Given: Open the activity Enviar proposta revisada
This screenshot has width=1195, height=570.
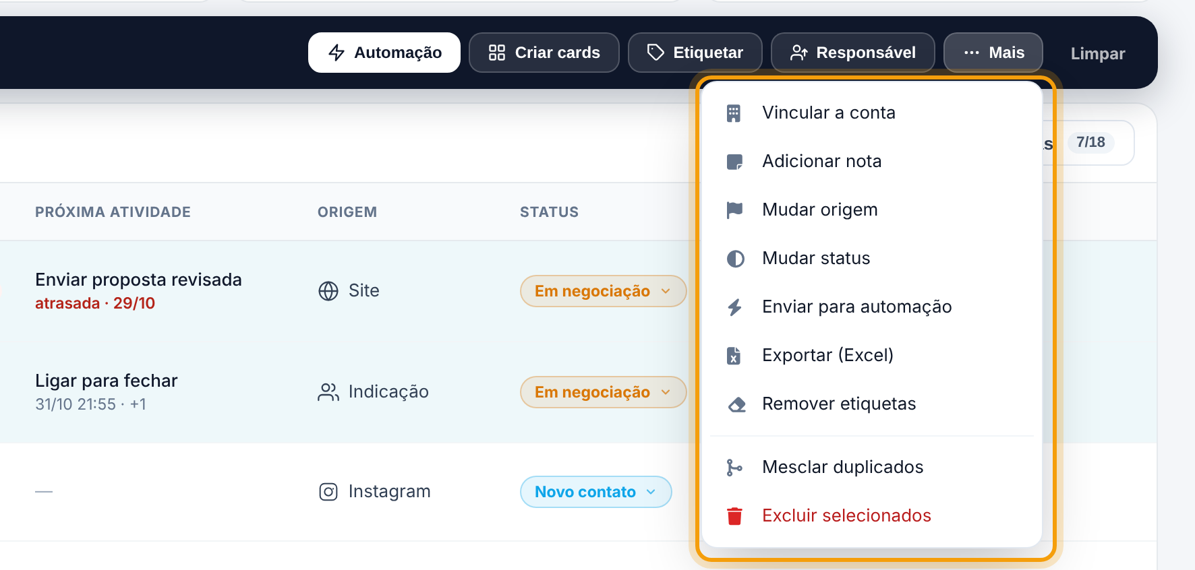Looking at the screenshot, I should point(138,280).
